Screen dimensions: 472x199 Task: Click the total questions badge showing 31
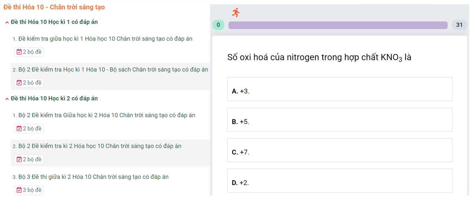click(459, 25)
